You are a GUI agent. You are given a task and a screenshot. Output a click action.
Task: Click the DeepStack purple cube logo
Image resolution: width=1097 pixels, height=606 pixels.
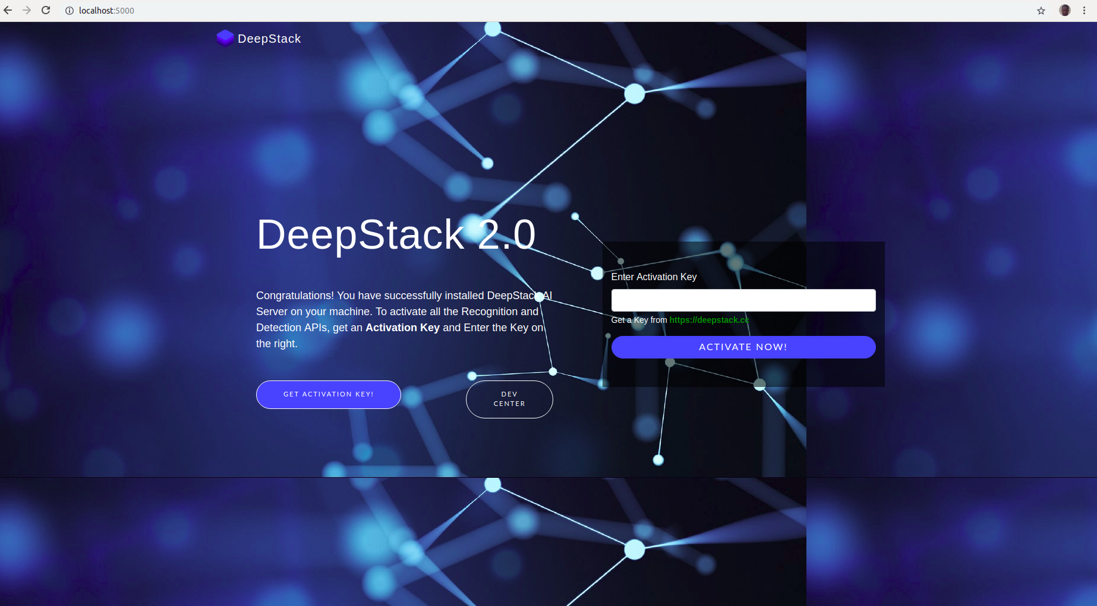(225, 38)
